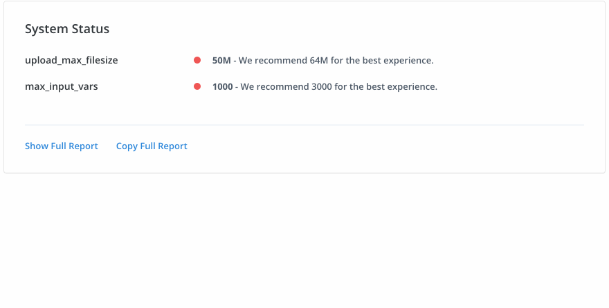This screenshot has height=308, width=609.
Task: Select the upload_max_filesize setting label
Action: coord(71,61)
